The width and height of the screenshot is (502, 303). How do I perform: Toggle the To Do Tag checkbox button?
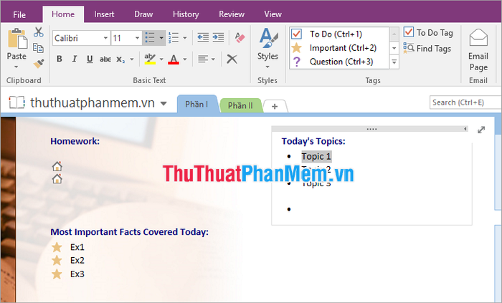pos(428,33)
